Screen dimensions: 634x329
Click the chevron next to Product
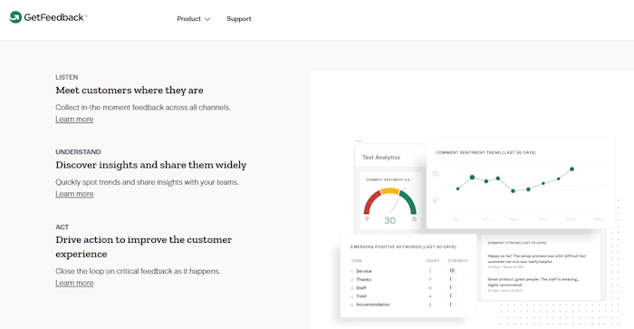207,19
